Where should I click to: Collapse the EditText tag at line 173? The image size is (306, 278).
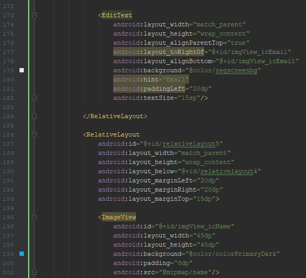click(34, 15)
